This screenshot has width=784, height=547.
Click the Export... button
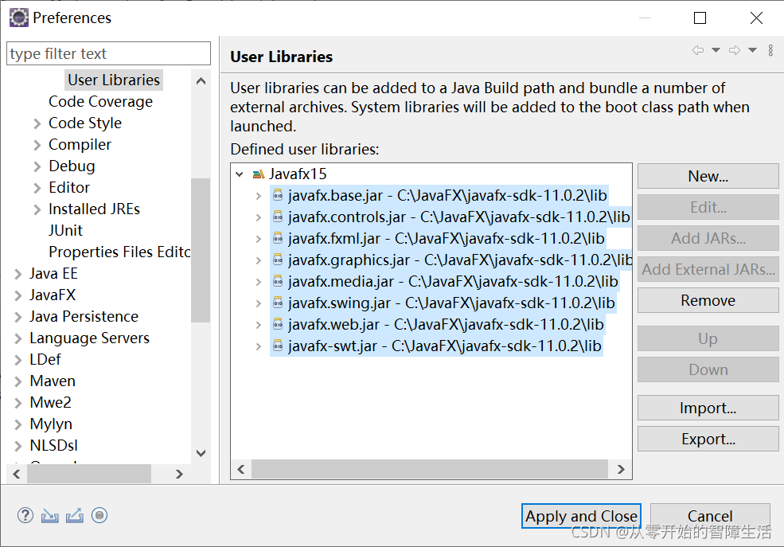point(708,439)
